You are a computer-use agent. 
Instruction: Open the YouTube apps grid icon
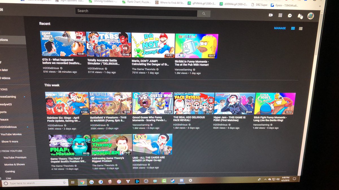click(x=280, y=15)
